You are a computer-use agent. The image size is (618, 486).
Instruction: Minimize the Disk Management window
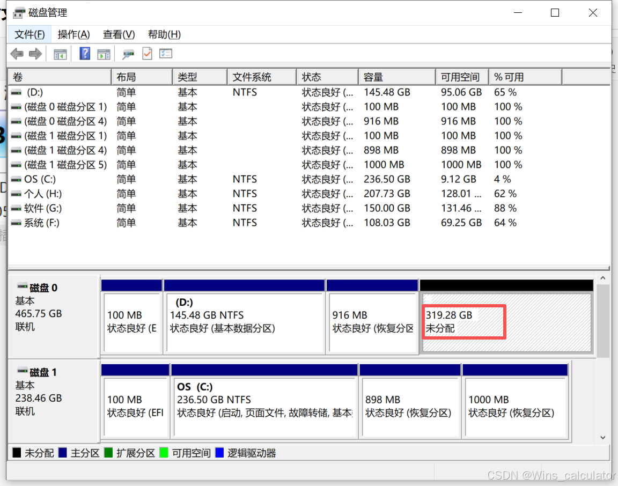[x=518, y=13]
